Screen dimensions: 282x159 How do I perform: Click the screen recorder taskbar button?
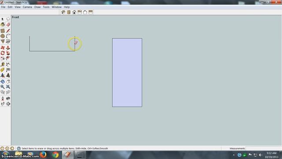[80, 155]
